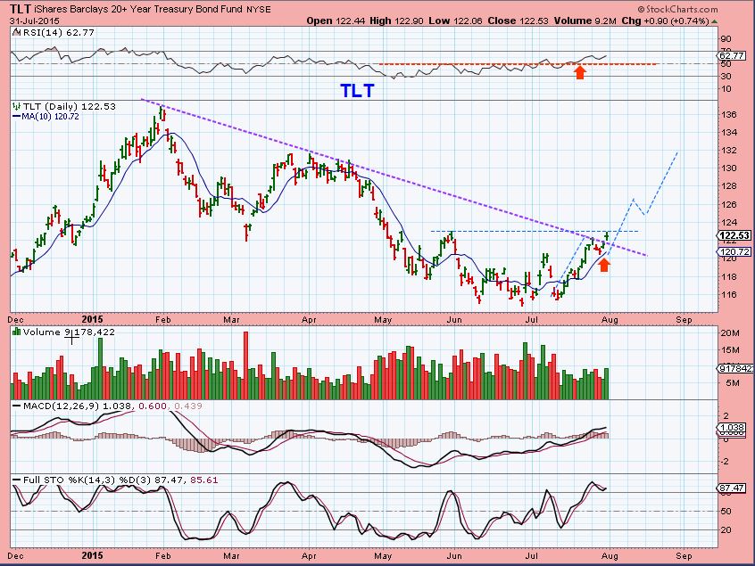Click the date 31-Jul-2015

[x=34, y=21]
